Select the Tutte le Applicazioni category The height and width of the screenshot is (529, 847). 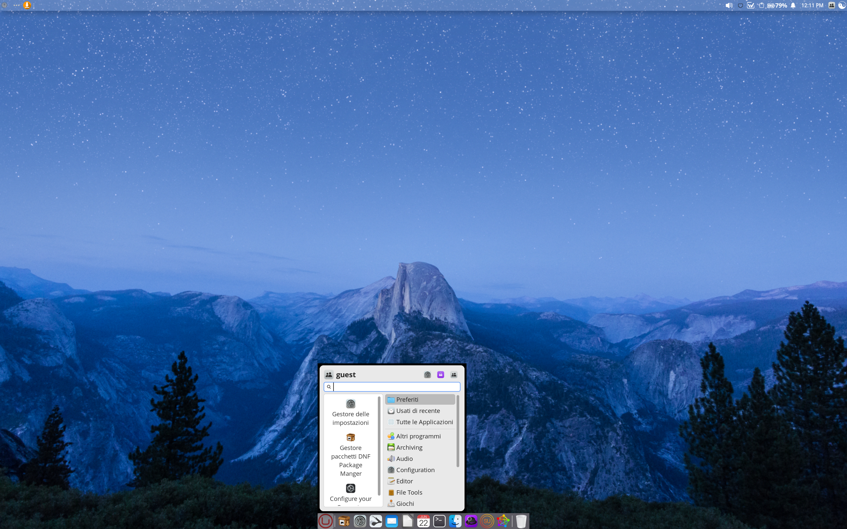point(420,422)
